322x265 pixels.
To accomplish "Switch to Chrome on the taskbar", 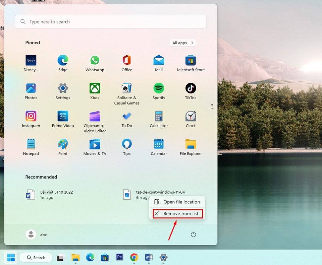I will [x=134, y=257].
